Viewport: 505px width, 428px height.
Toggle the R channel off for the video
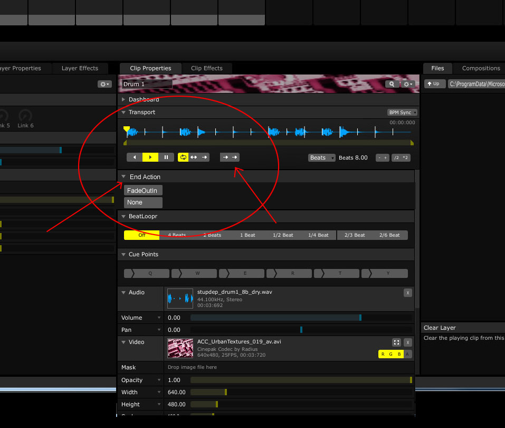(383, 355)
